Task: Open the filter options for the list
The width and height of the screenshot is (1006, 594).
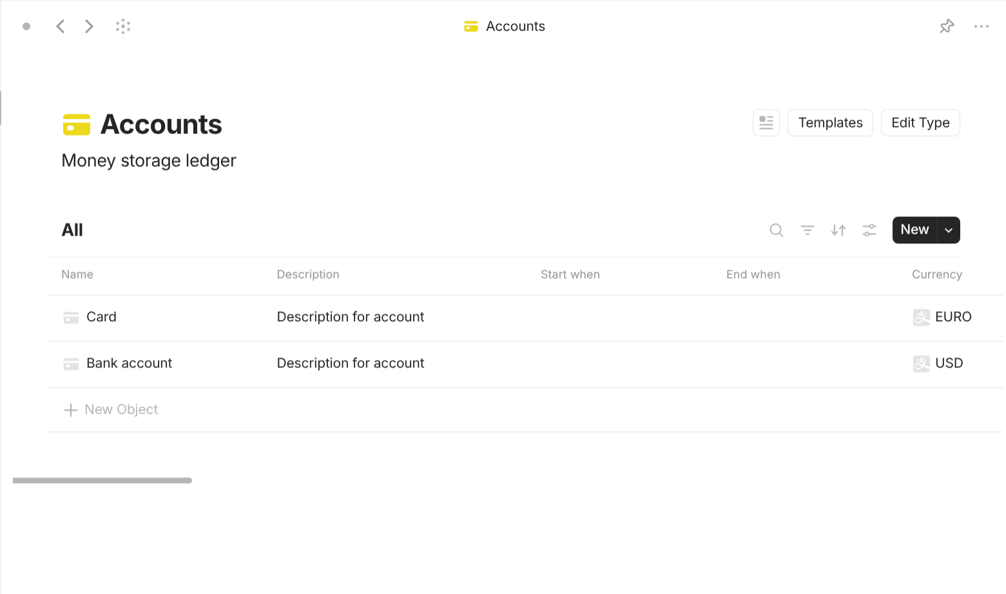Action: (807, 230)
